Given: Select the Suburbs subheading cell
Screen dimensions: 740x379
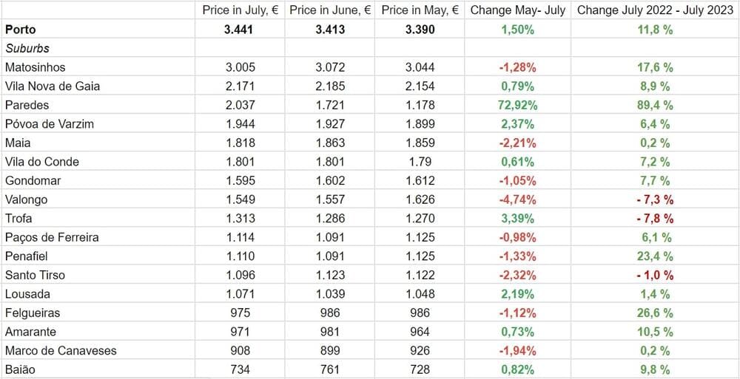Looking at the screenshot, I should pos(27,49).
